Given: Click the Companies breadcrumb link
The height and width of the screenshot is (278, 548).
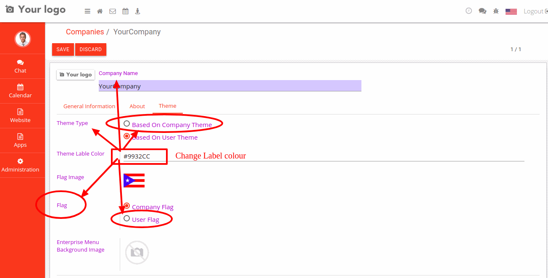Looking at the screenshot, I should pos(85,32).
